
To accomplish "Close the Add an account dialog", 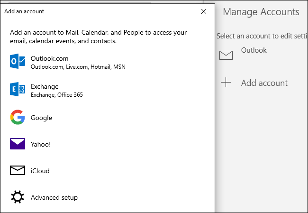I will (203, 11).
